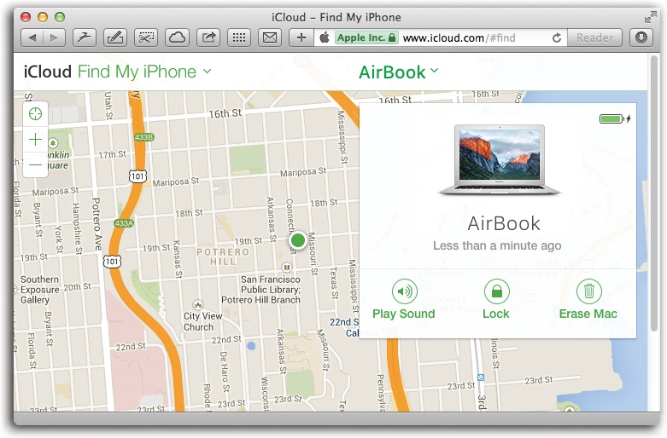667x438 pixels.
Task: Enter fullscreen with the corner arrows icon
Action: coord(651,17)
